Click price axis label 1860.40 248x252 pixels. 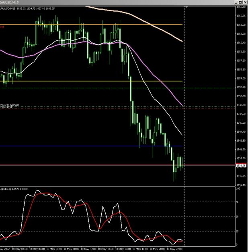(241, 43)
